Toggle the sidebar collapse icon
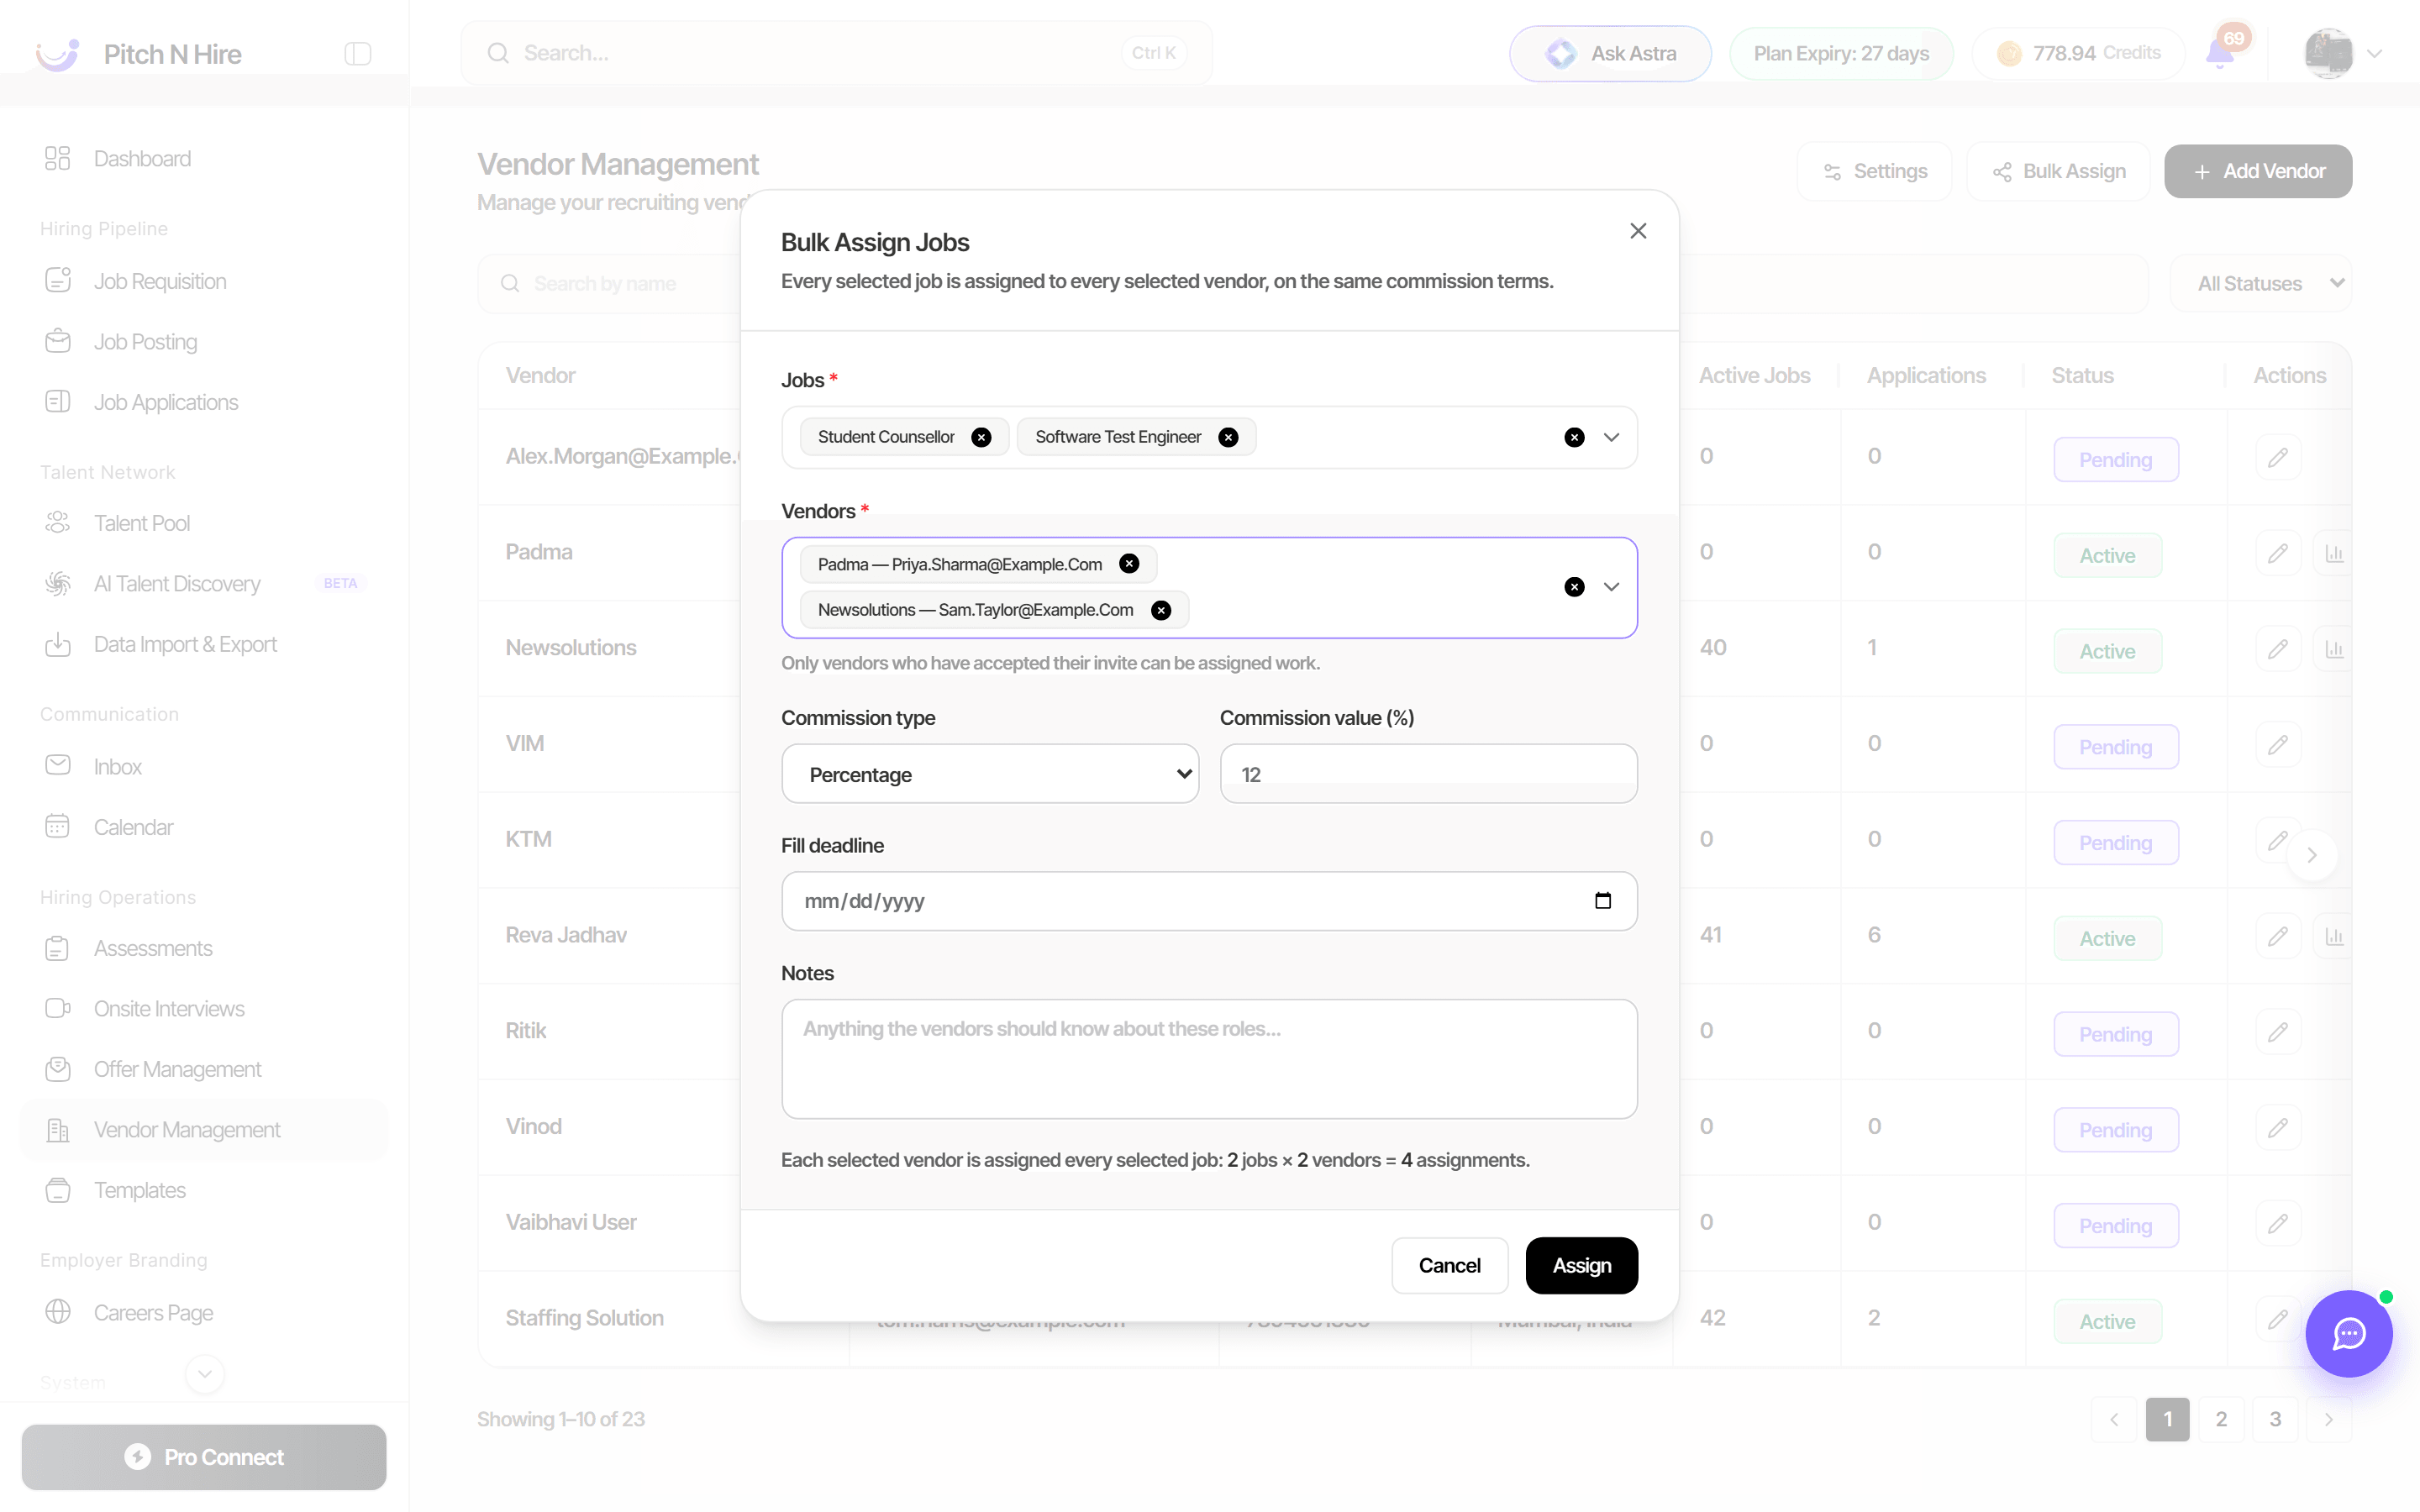 coord(358,54)
